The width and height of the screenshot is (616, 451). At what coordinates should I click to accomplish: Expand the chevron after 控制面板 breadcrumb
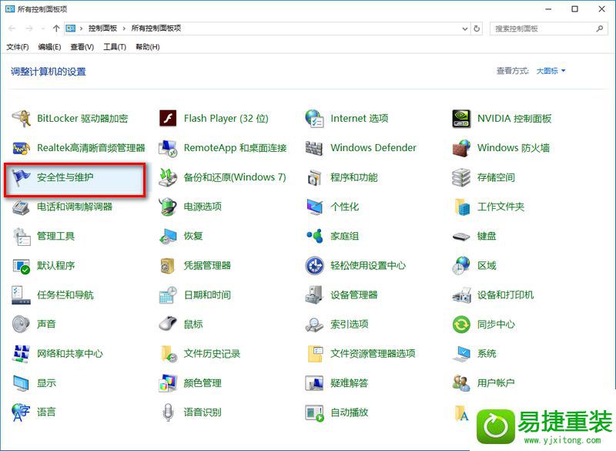(x=124, y=29)
